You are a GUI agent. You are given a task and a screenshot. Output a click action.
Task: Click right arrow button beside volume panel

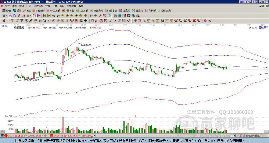[x=266, y=131]
